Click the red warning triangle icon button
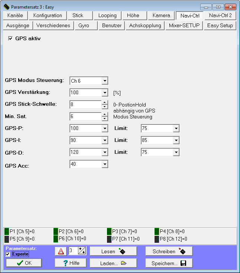The image size is (240, 273). click(x=61, y=251)
